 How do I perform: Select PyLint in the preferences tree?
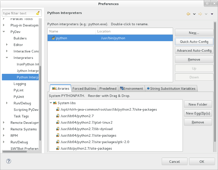[19, 90]
